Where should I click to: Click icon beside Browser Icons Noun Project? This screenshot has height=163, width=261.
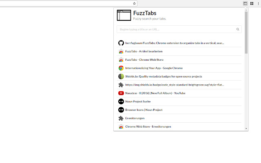(121, 110)
